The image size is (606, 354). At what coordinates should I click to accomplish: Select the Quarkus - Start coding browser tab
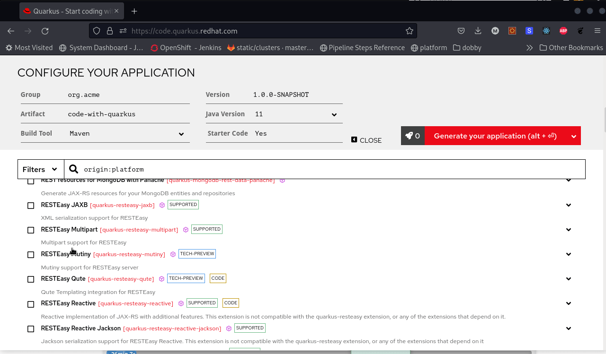point(71,11)
